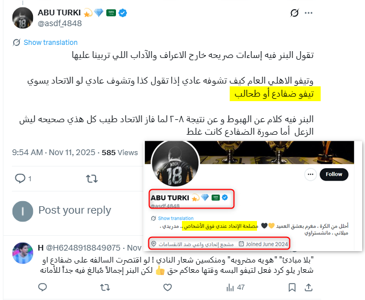The image size is (365, 300).
Task: Open view analytics showing 47 on H's reply
Action: pyautogui.click(x=235, y=287)
